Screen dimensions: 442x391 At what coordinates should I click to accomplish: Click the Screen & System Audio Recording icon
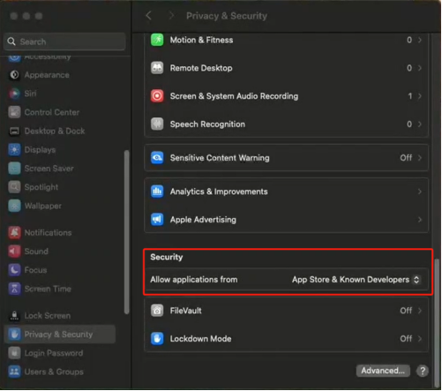coord(157,96)
